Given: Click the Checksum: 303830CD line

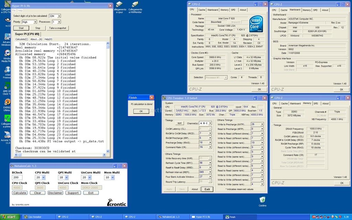Looking at the screenshot, I should tap(32, 148).
